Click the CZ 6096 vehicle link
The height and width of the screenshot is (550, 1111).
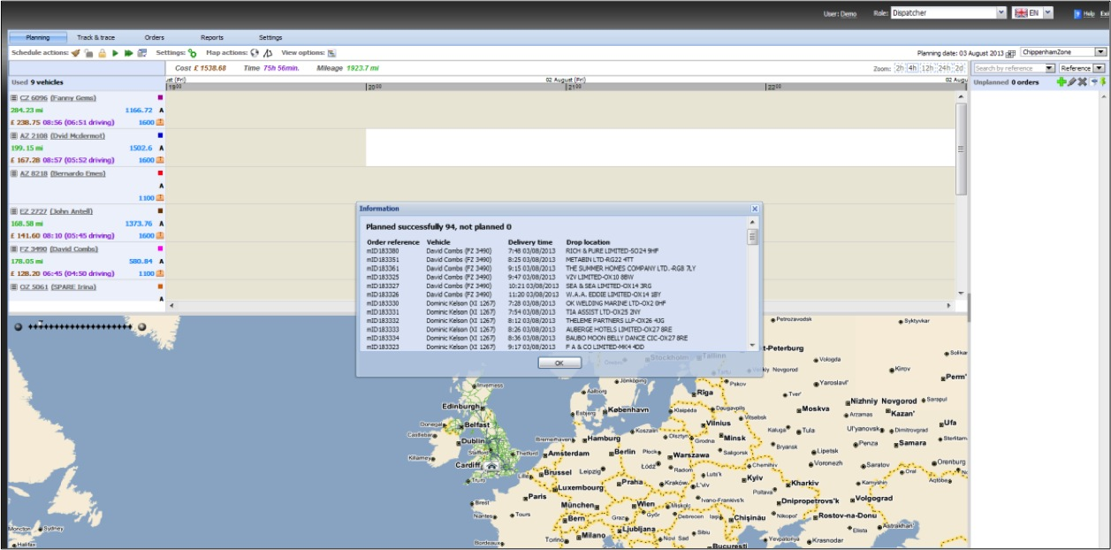point(33,98)
